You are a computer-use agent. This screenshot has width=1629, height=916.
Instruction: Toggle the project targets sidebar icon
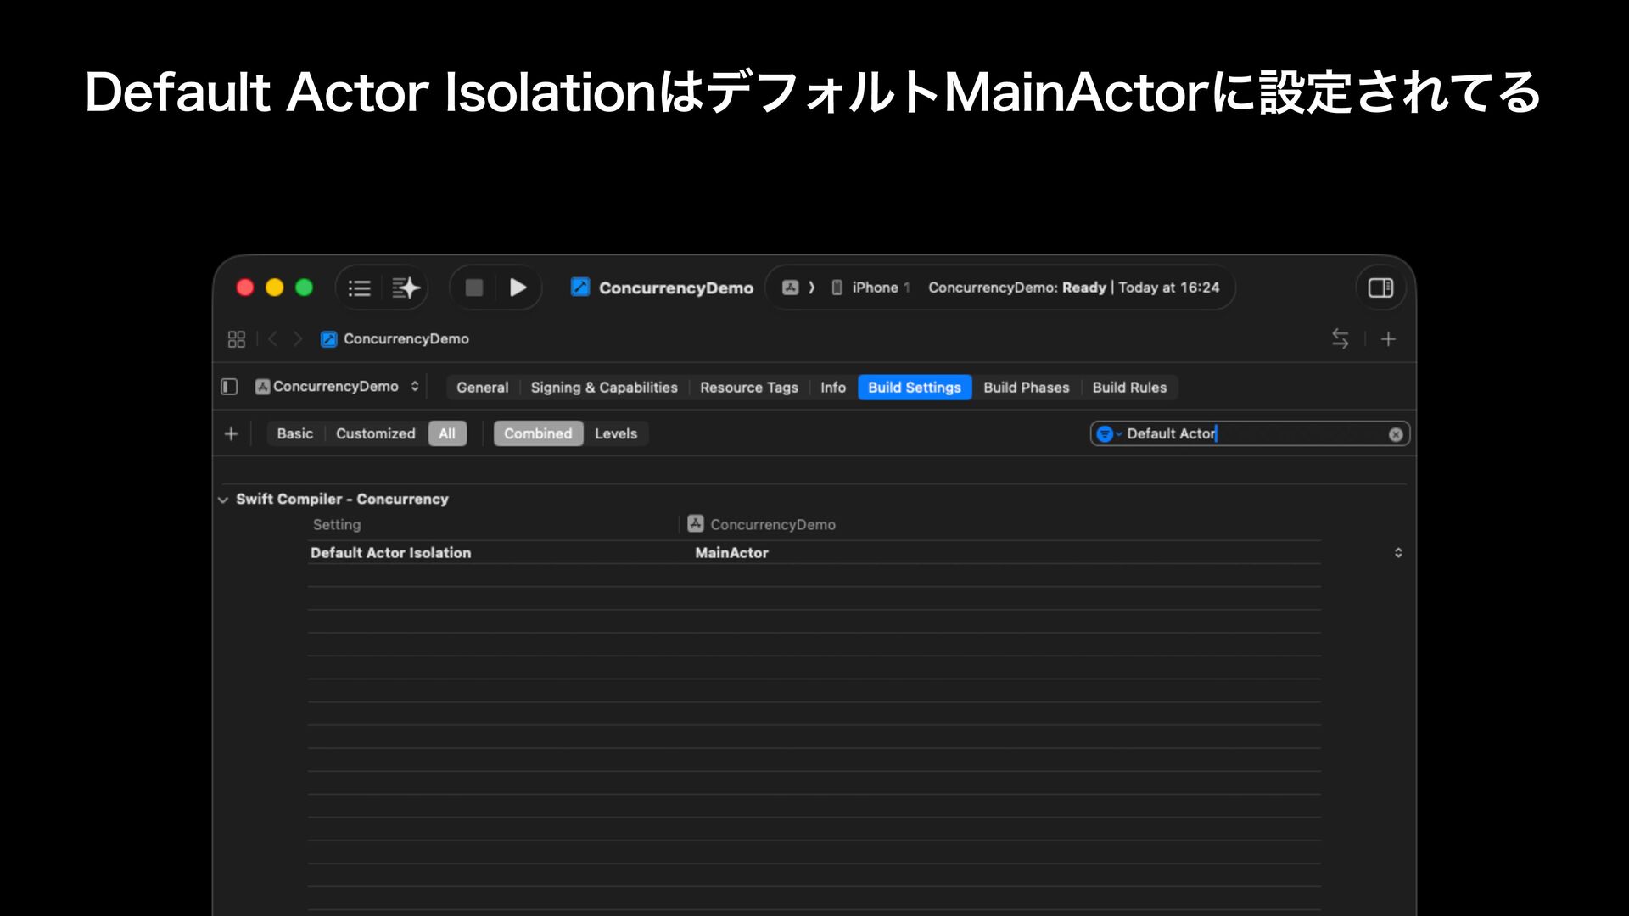(229, 387)
